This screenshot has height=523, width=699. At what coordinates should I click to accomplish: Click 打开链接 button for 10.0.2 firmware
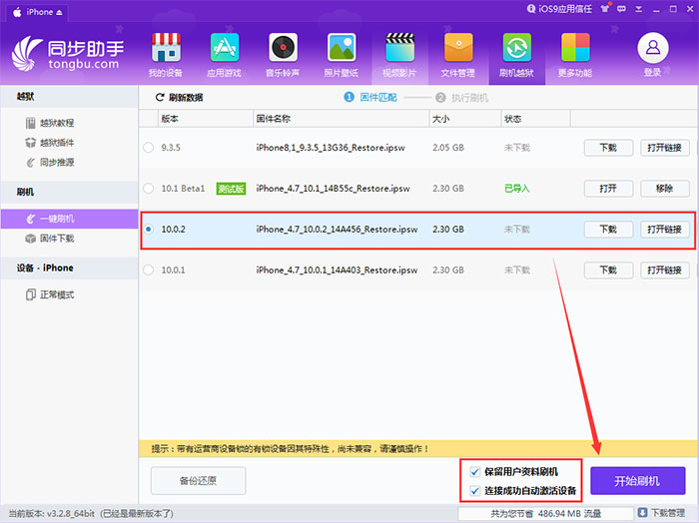click(x=665, y=229)
